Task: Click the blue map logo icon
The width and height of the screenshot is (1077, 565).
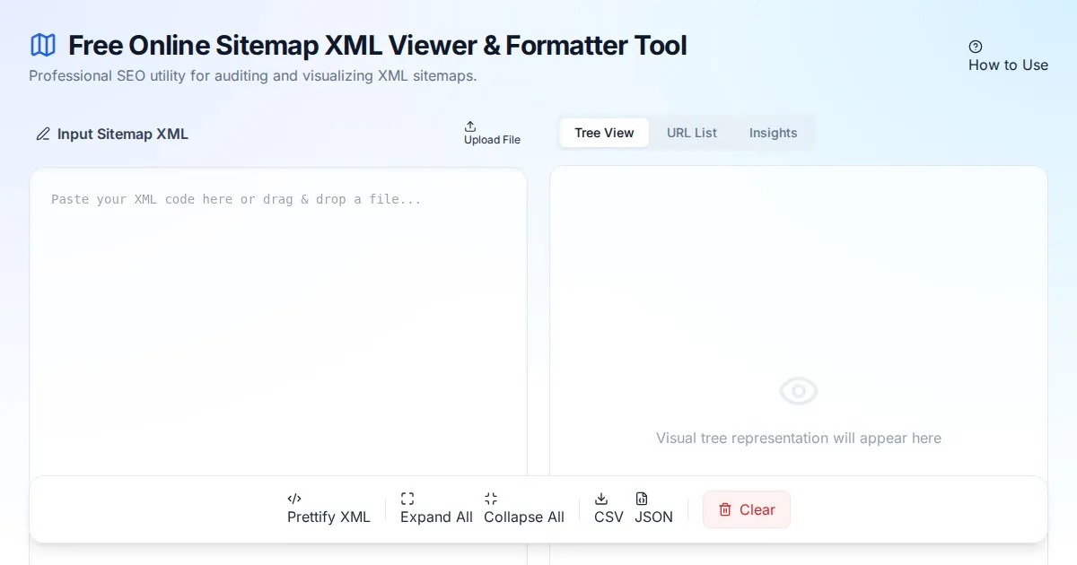Action: click(43, 45)
